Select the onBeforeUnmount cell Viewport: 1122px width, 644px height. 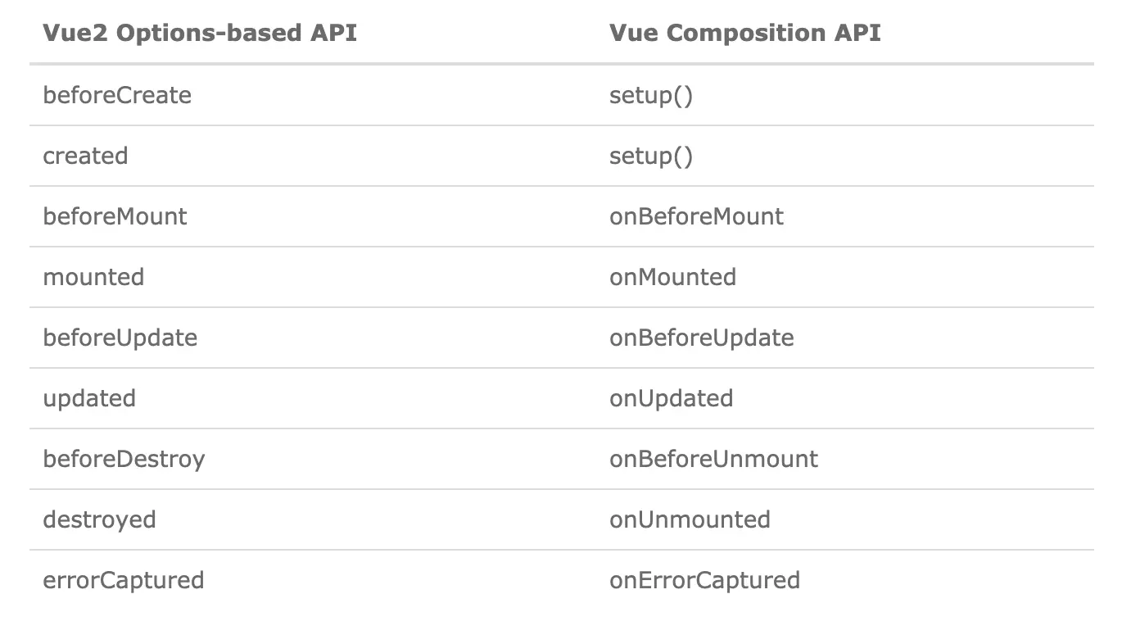(713, 459)
